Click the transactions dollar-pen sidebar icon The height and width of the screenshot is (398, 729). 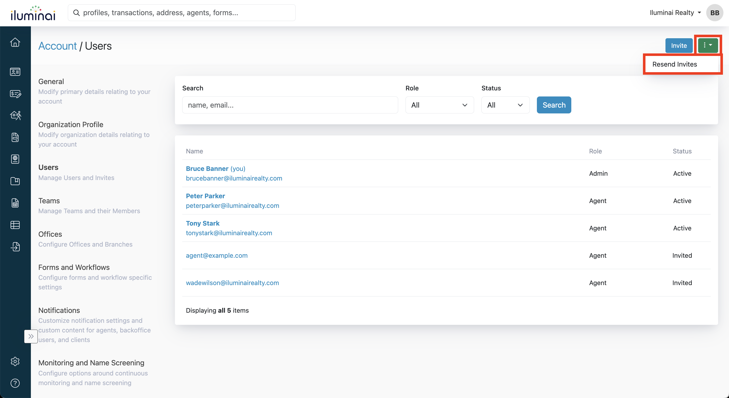tap(15, 94)
